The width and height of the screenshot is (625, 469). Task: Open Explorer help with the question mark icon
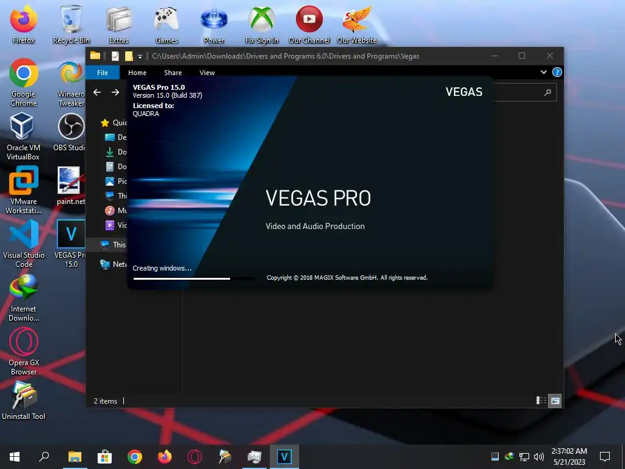point(557,72)
